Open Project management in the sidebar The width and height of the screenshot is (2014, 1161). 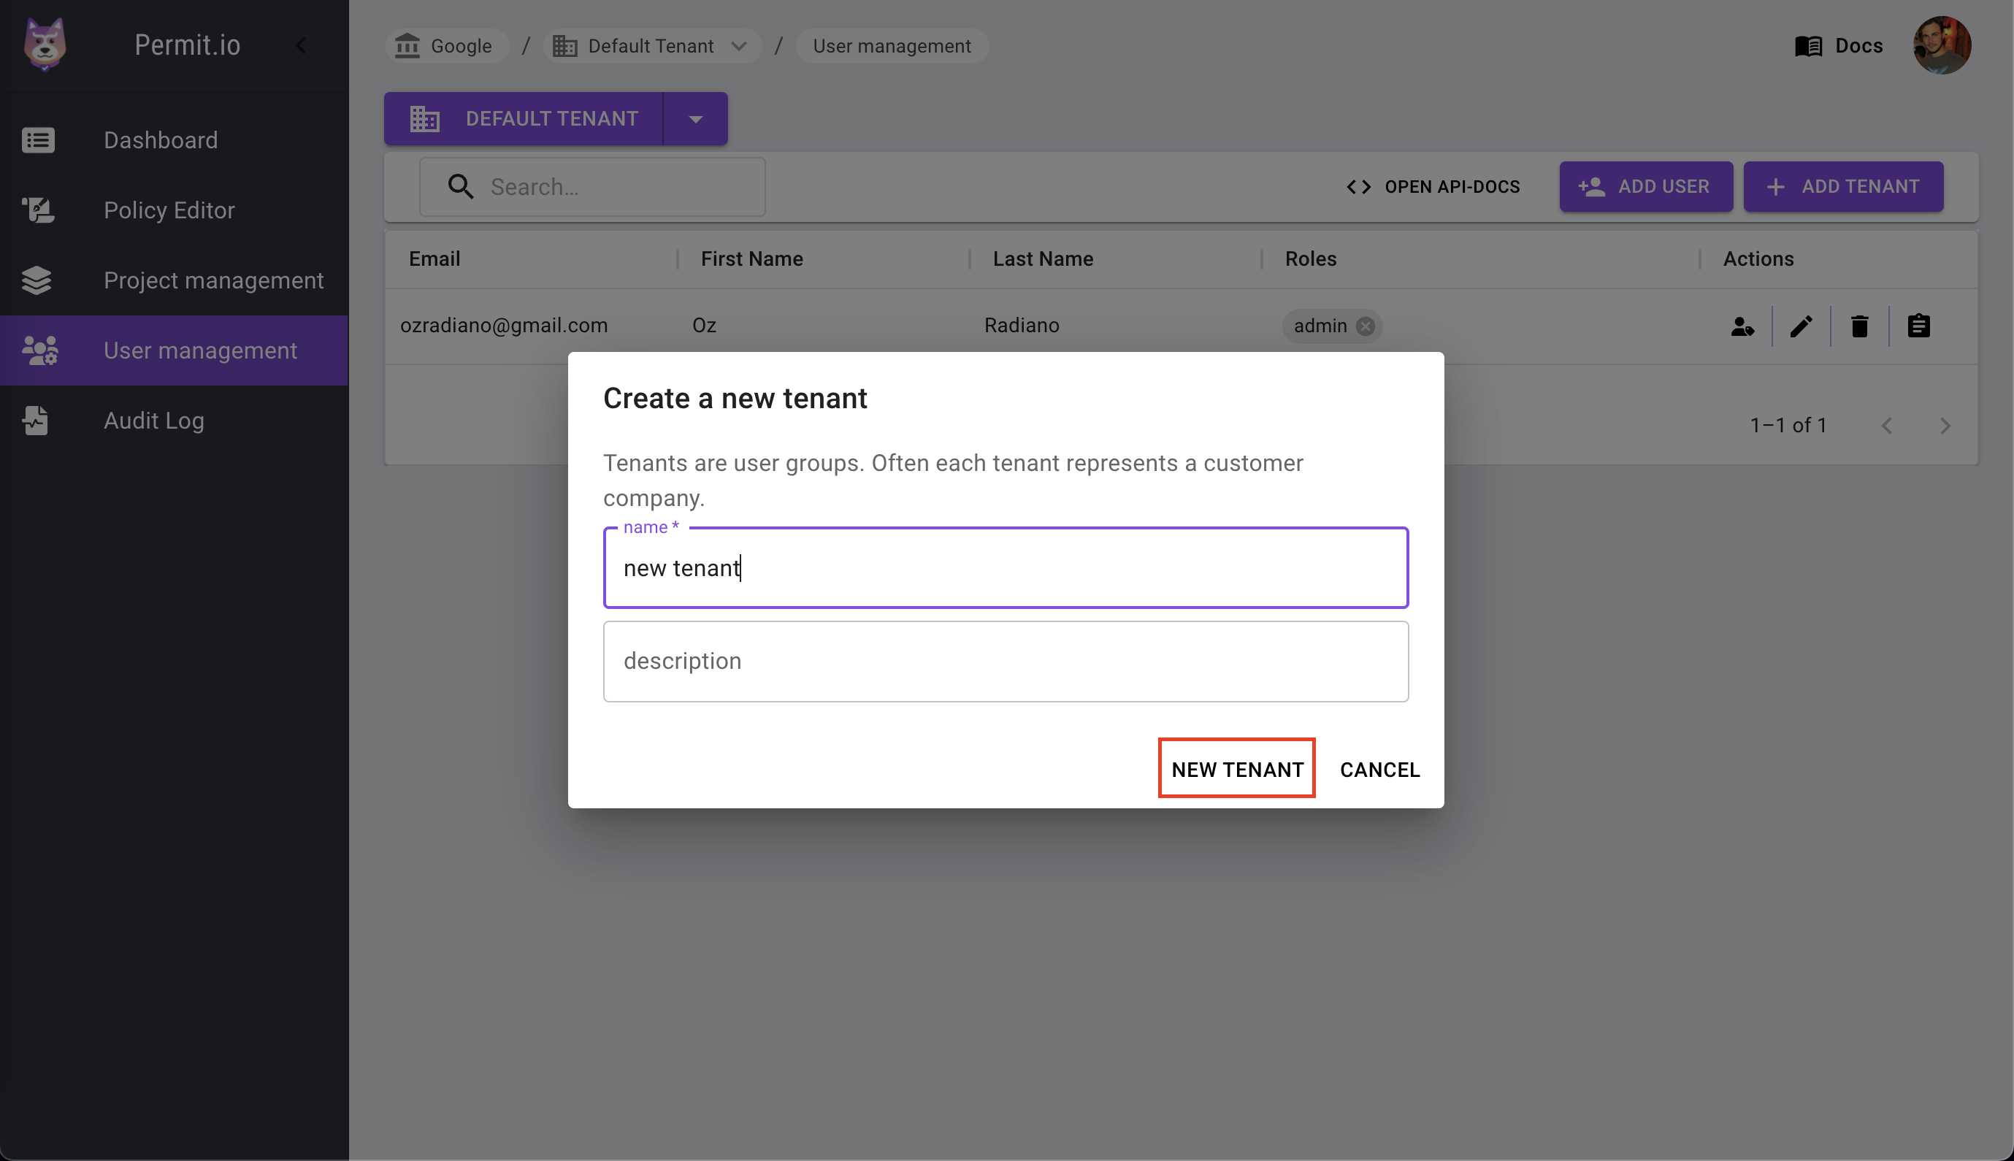pos(214,280)
